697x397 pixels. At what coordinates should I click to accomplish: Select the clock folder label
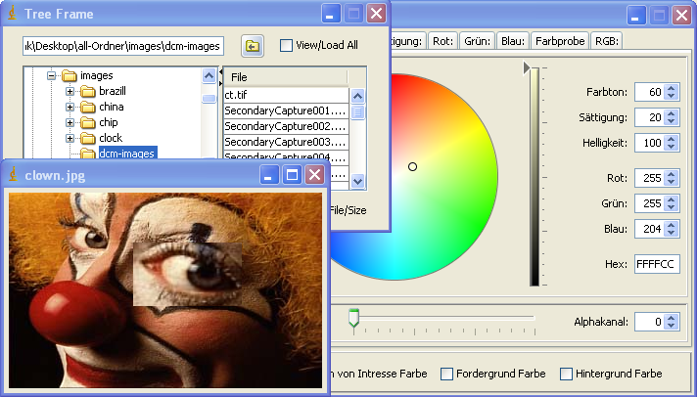111,138
